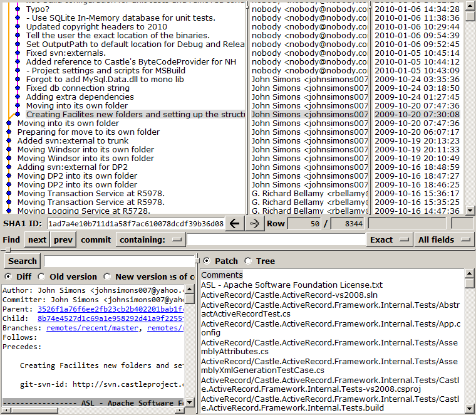Image resolution: width=476 pixels, height=415 pixels.
Task: Open the 'All fields' dropdown
Action: (x=444, y=239)
